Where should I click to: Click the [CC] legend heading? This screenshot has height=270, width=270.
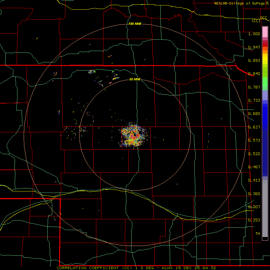tap(256, 21)
